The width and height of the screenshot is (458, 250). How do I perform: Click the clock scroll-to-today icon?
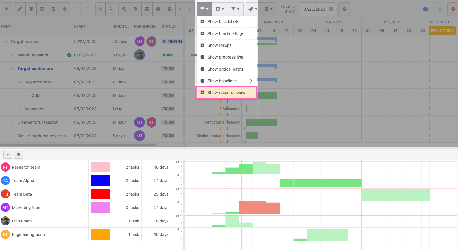pyautogui.click(x=158, y=9)
